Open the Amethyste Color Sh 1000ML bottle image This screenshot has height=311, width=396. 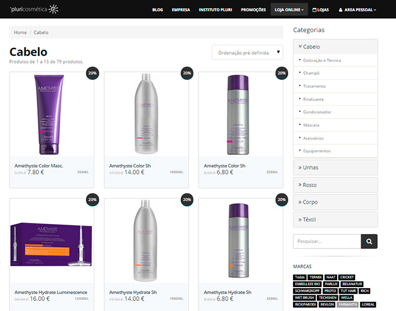point(146,114)
